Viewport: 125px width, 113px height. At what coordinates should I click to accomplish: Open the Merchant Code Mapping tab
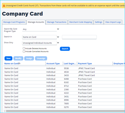coord(81,22)
